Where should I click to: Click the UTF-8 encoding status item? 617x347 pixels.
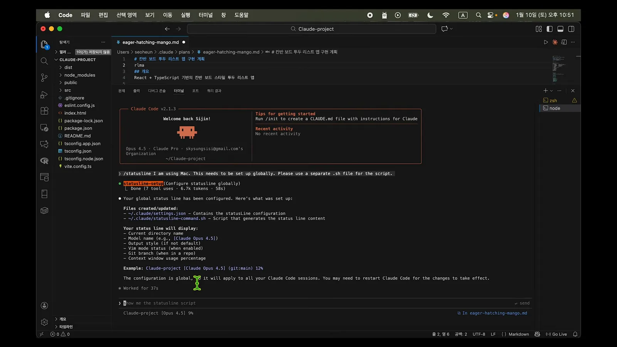479,334
